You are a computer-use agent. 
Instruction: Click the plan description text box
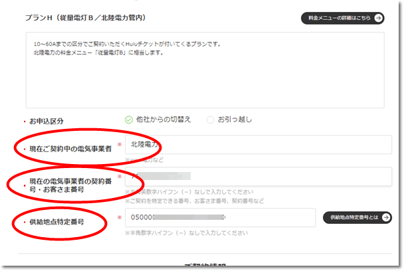pyautogui.click(x=205, y=70)
